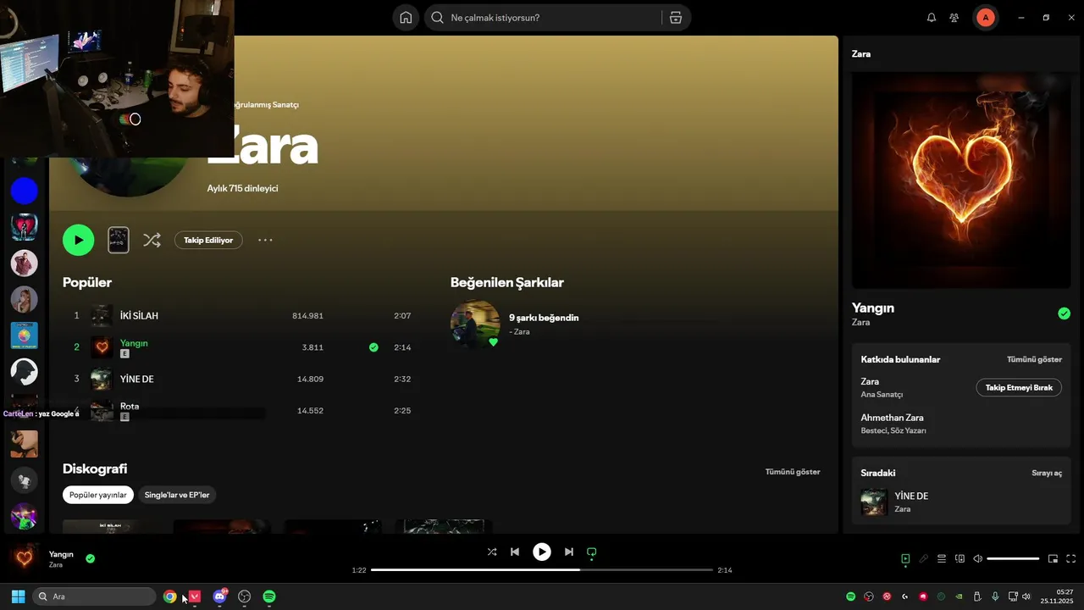
Task: Open the Windows Start menu
Action: pos(18,596)
